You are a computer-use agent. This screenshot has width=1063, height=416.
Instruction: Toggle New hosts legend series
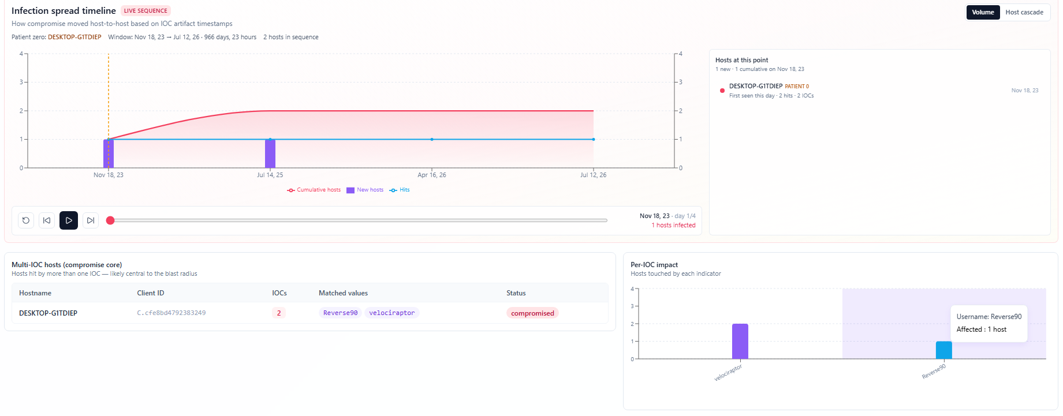tap(365, 190)
